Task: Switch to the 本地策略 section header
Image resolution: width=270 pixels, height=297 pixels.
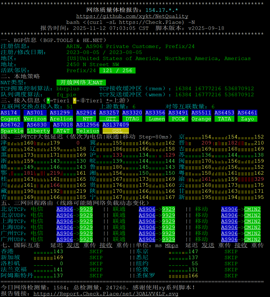Action: 19,76
